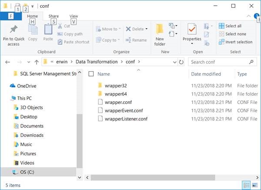Click Rename in Organize group
This screenshot has height=190, width=261.
(x=136, y=40)
